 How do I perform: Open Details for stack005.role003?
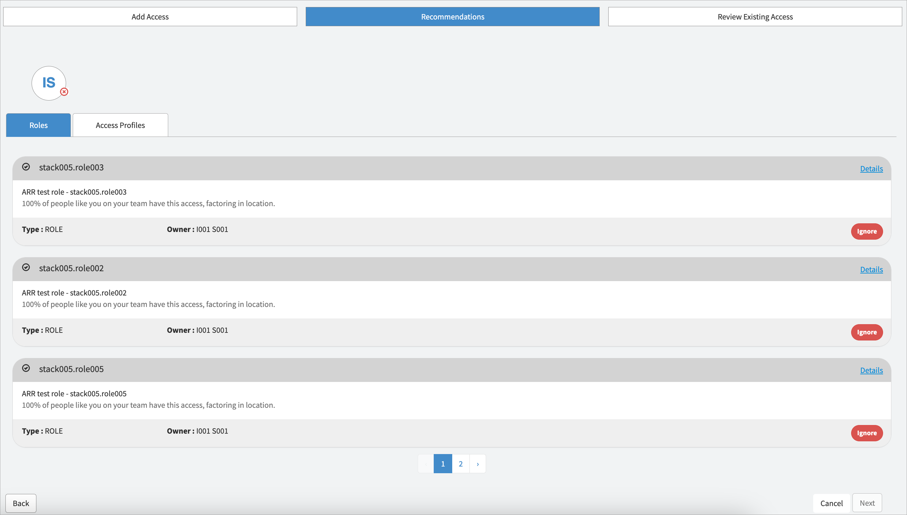pyautogui.click(x=871, y=169)
